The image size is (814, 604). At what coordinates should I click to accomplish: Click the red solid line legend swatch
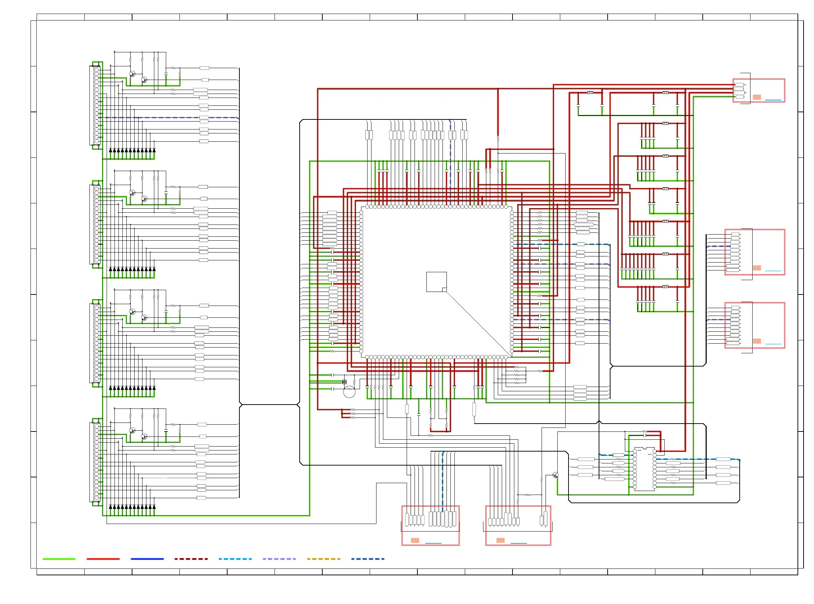[103, 559]
